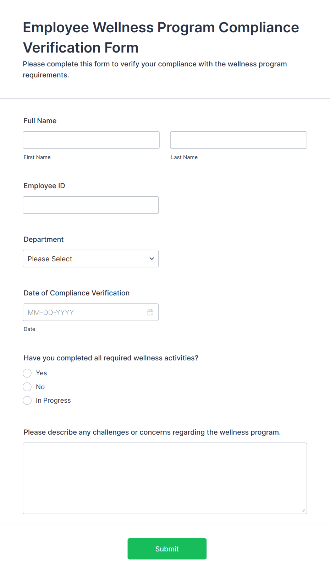The height and width of the screenshot is (577, 330).
Task: Click the Full Name field label
Action: 40,121
